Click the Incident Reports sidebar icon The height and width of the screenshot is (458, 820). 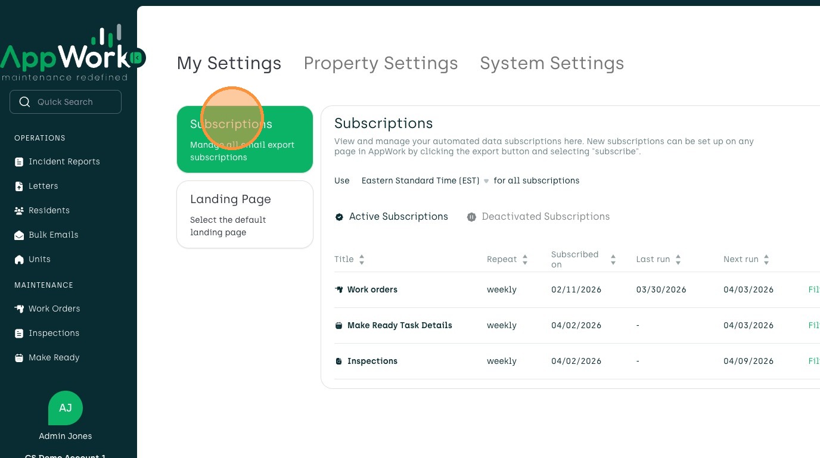pos(19,162)
